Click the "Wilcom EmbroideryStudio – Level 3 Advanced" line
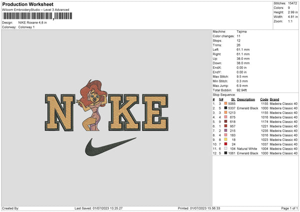The image size is (300, 212). pyautogui.click(x=35, y=10)
